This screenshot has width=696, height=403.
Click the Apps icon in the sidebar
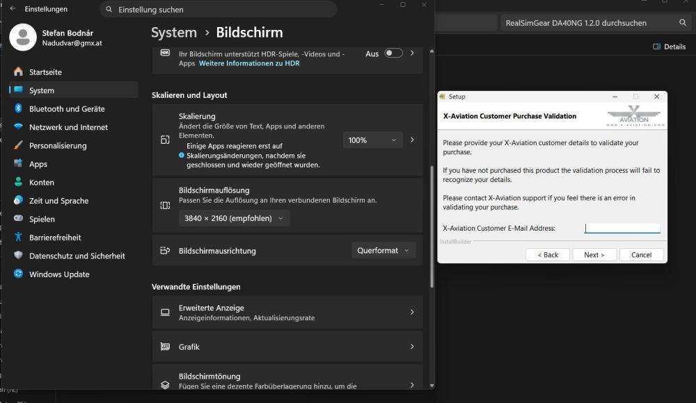(18, 163)
